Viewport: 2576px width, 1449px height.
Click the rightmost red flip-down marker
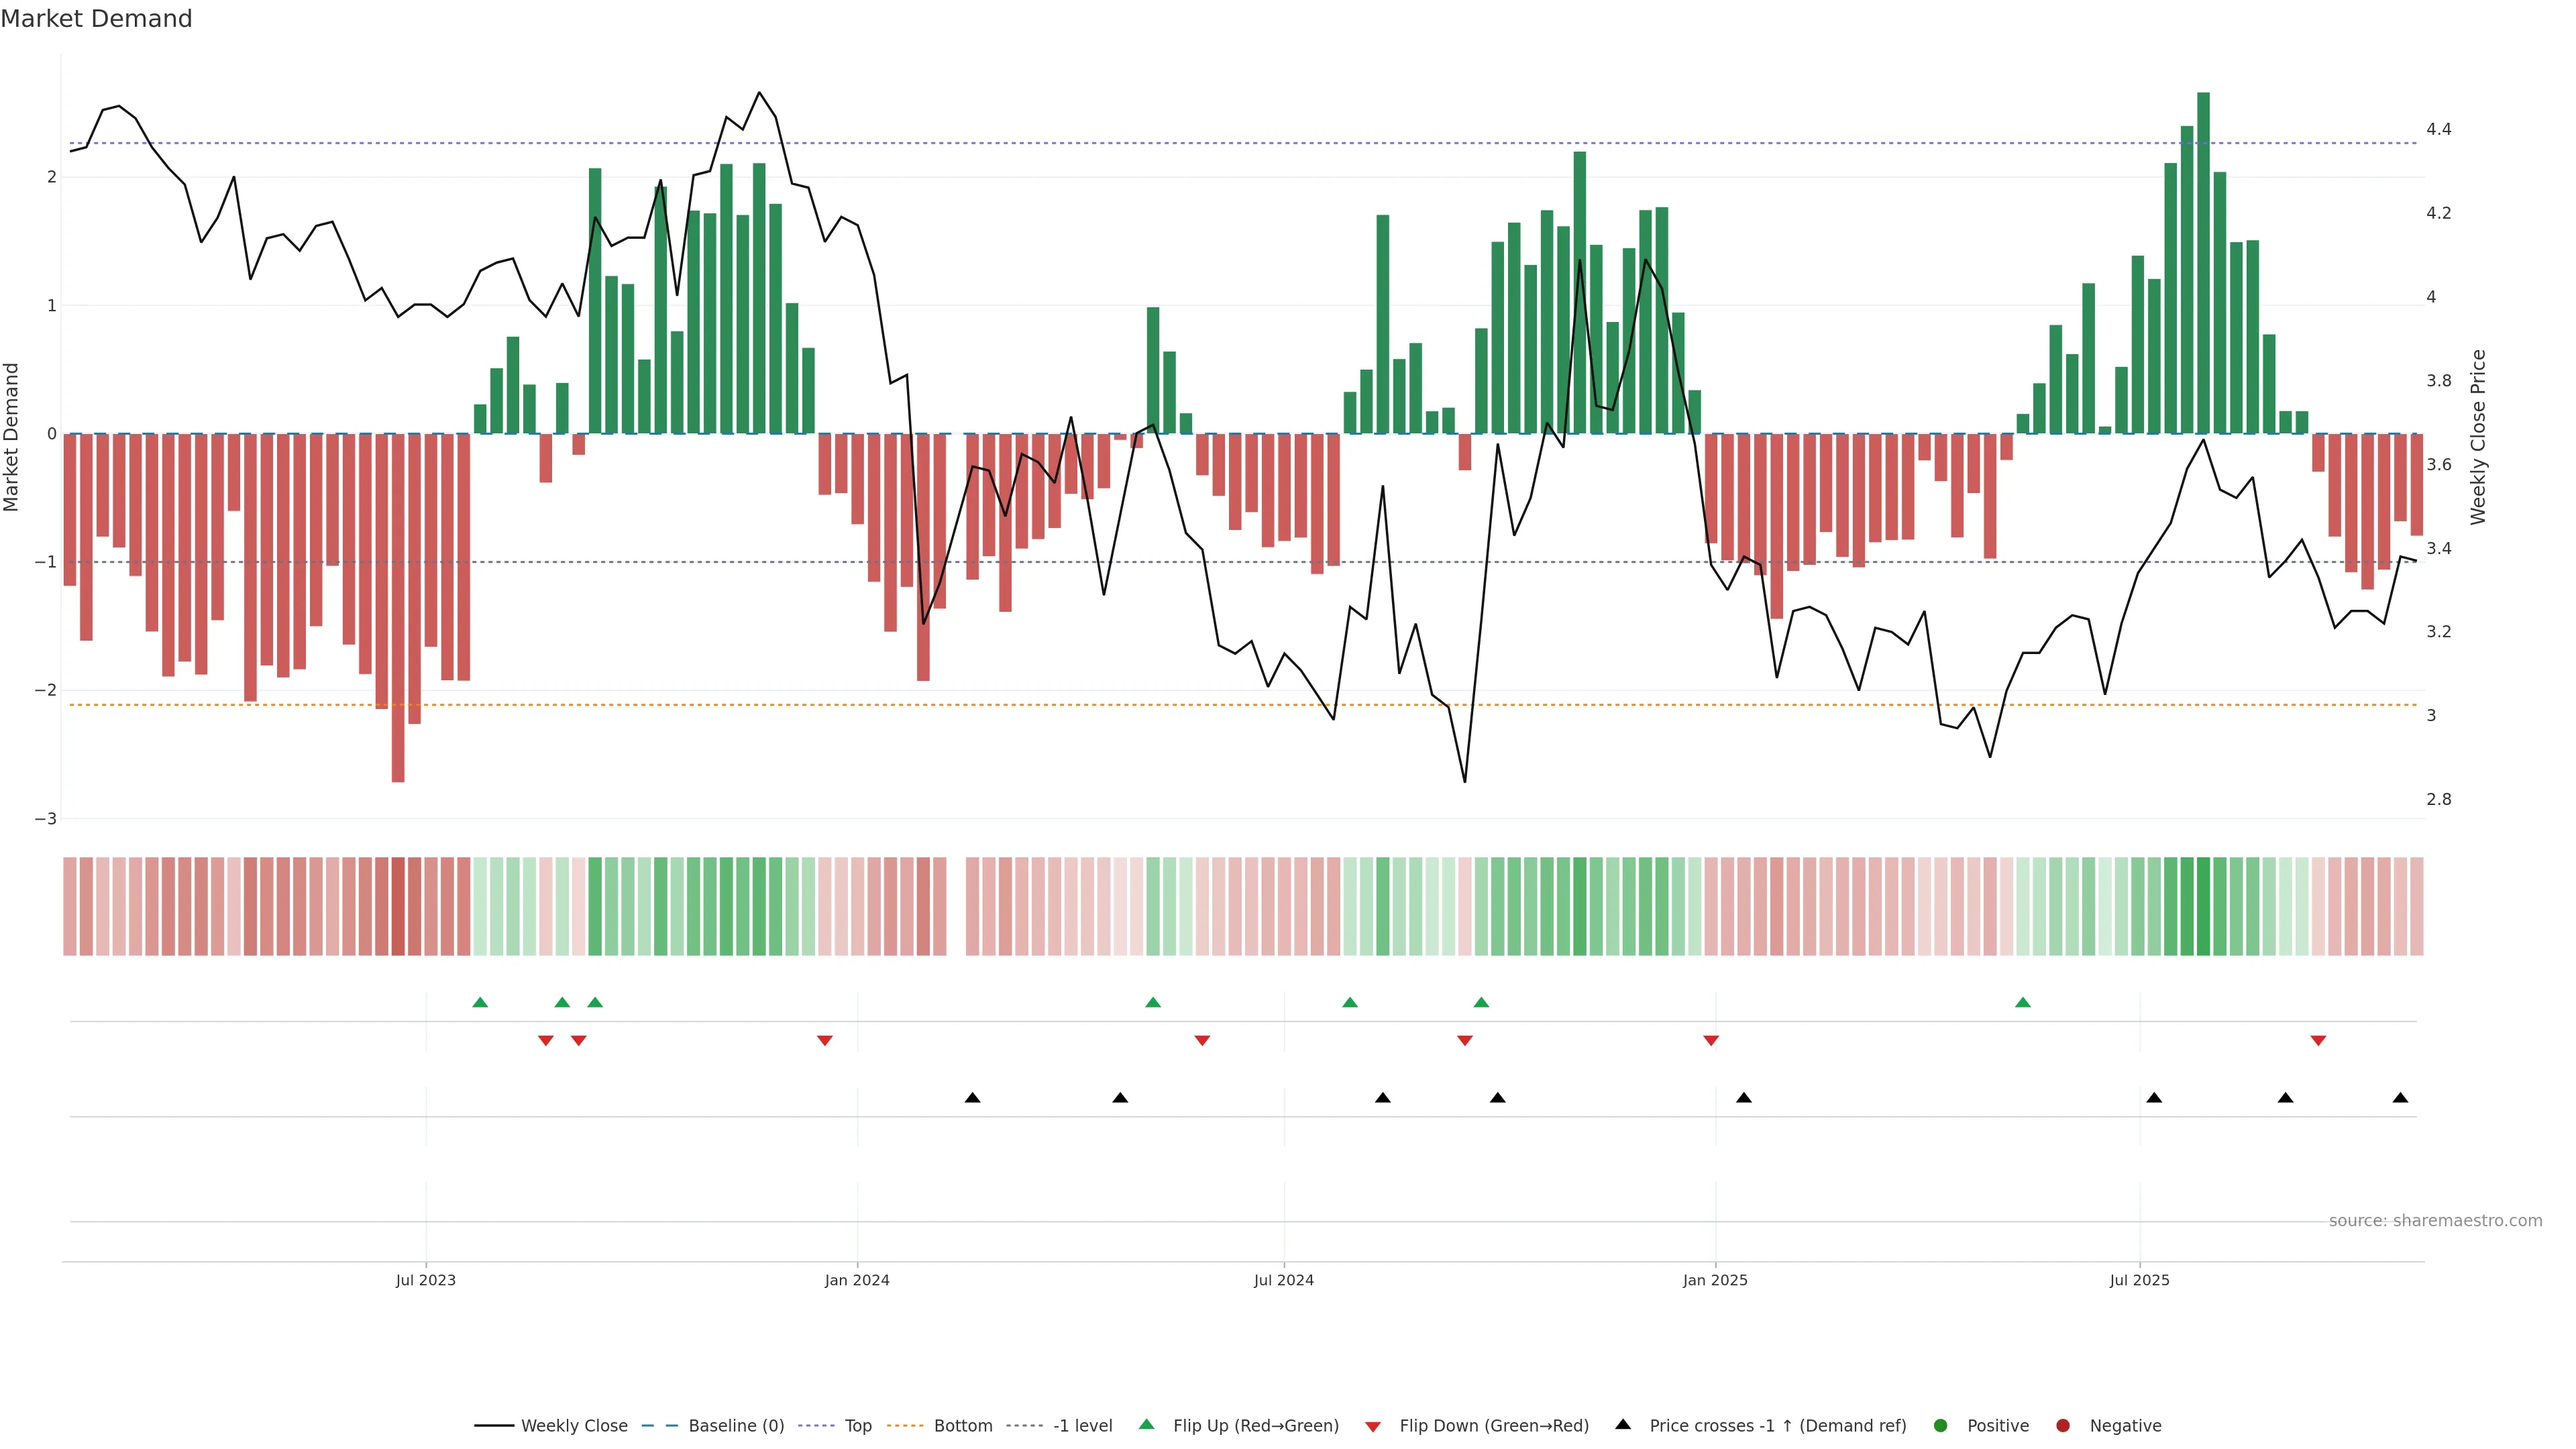pos(2318,1041)
